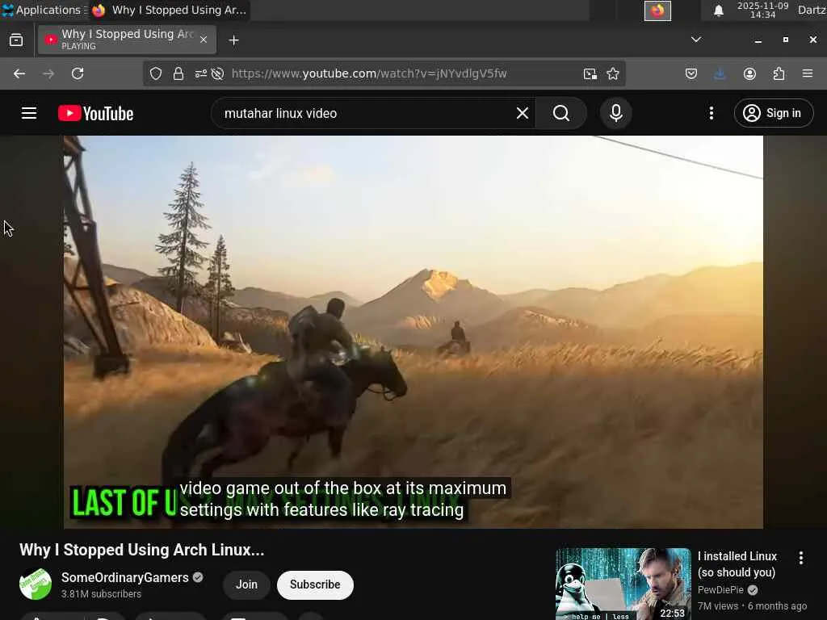Screen dimensions: 827x620
Task: Click the panel date and time clock
Action: [762, 10]
